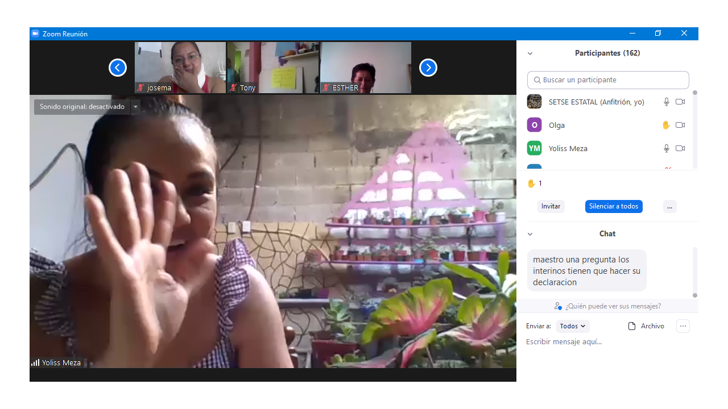Toggle Yoliss Meza's camera in list

click(x=680, y=148)
